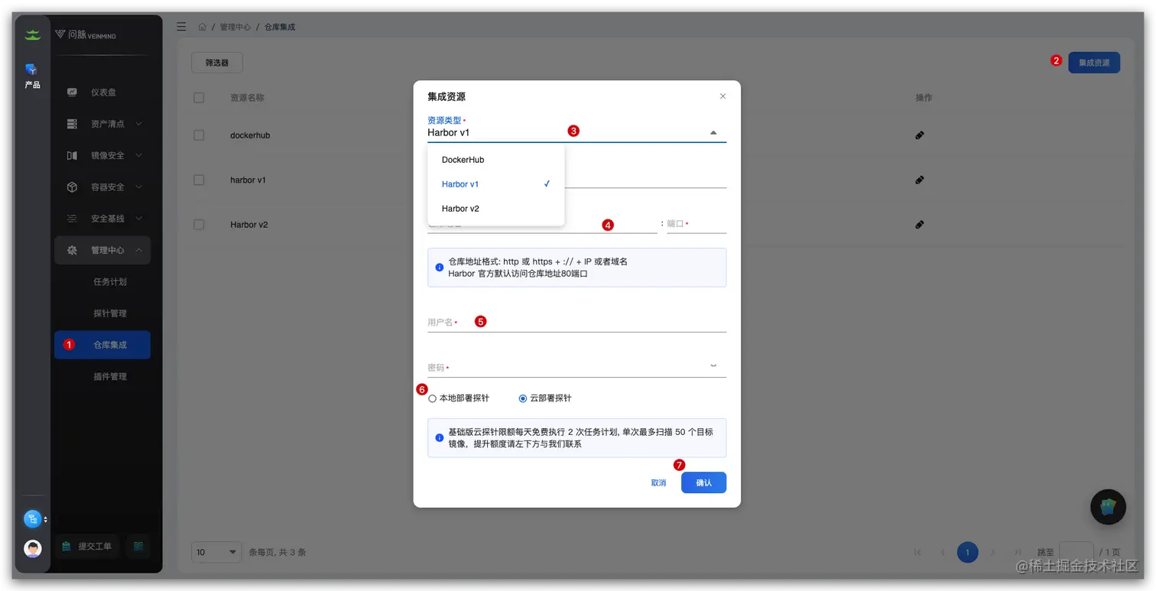Expand the 镜像安全 menu chevron

point(138,155)
